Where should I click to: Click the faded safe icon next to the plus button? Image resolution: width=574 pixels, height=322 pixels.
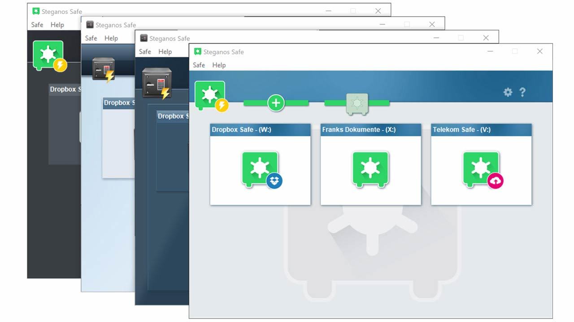pos(357,104)
